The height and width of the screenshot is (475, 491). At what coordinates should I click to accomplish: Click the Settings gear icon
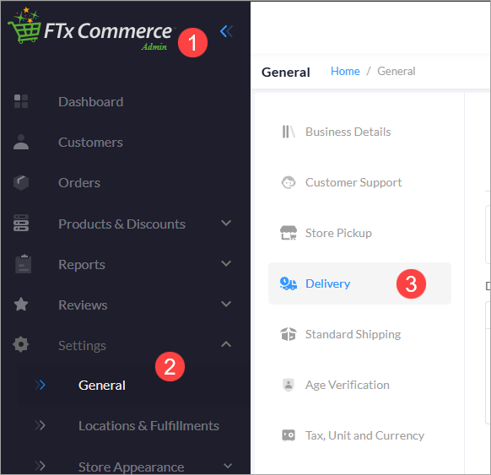pos(21,345)
